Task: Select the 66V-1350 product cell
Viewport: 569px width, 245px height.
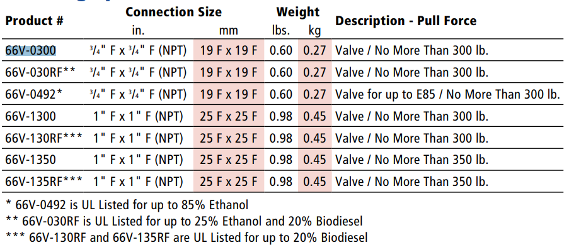Action: coord(30,160)
